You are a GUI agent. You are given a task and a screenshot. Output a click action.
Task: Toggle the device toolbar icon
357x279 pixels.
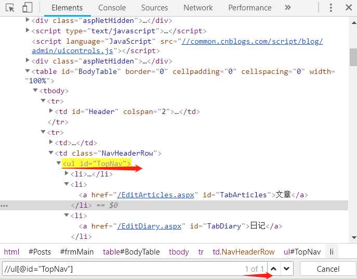(28, 7)
